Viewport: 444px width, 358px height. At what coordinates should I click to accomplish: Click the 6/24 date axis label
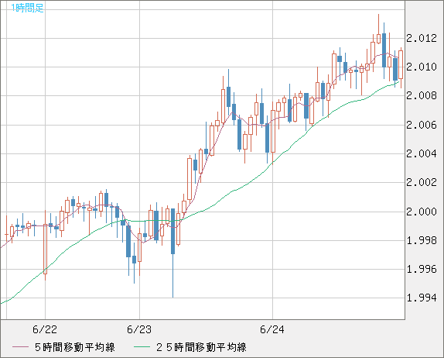(272, 329)
